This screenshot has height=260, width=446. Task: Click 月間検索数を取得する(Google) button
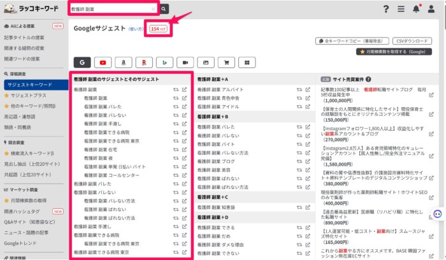point(394,52)
